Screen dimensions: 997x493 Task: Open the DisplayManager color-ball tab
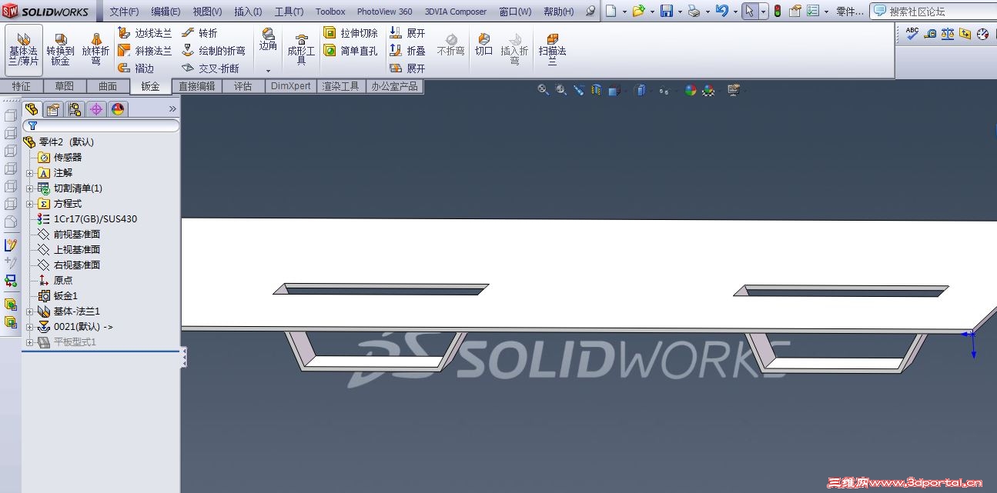[117, 109]
